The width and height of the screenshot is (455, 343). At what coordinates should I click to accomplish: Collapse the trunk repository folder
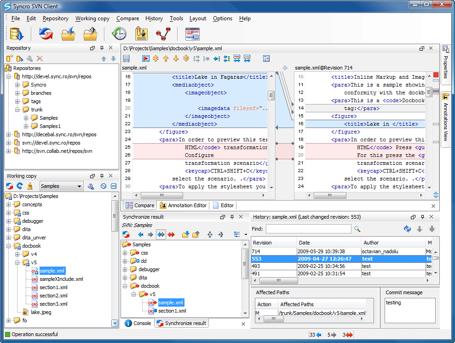tap(17, 110)
